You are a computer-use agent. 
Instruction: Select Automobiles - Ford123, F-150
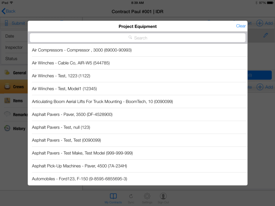pos(137,179)
